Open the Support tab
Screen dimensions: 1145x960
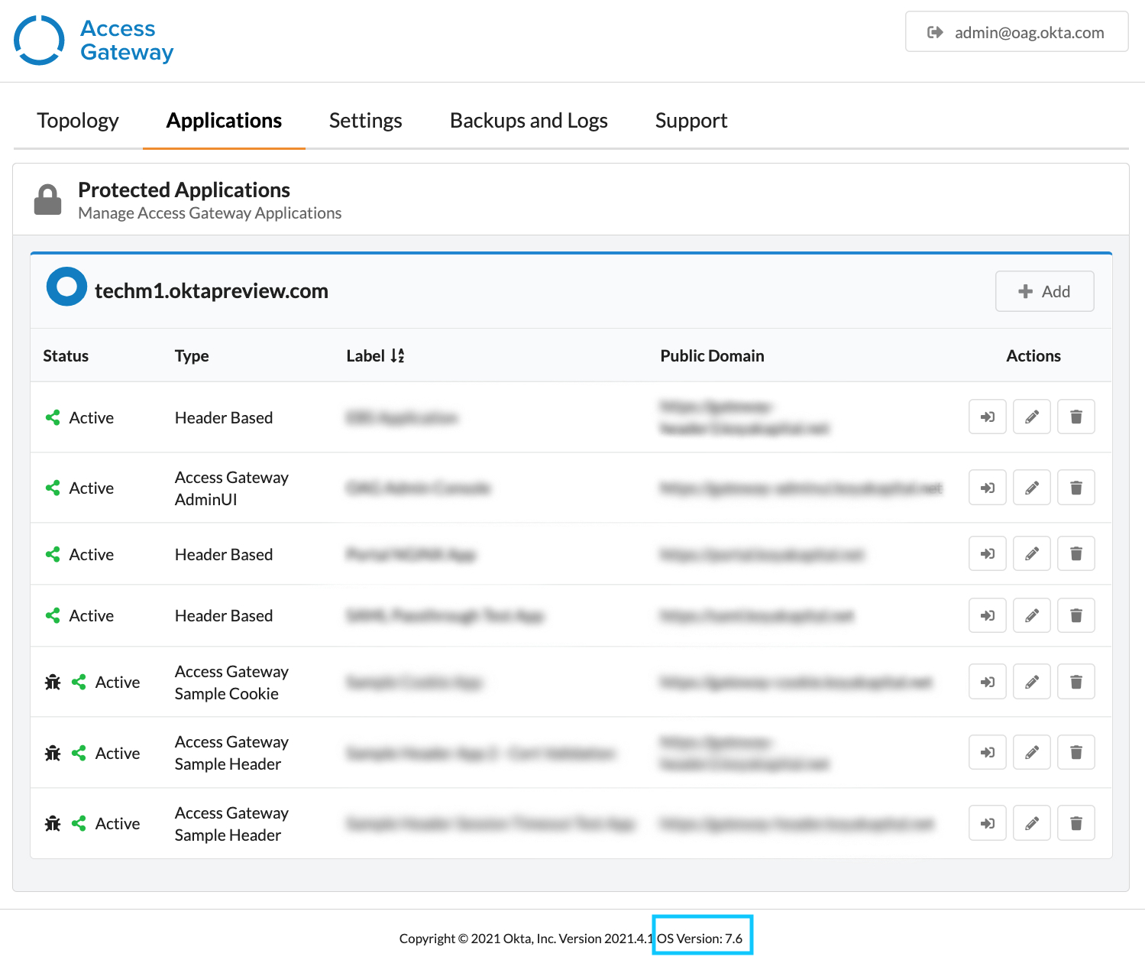coord(691,121)
